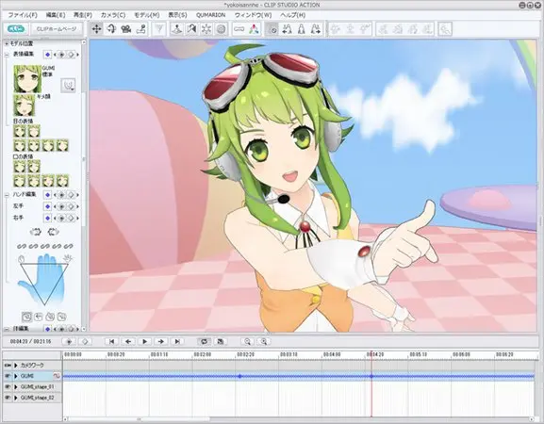Image resolution: width=544 pixels, height=424 pixels.
Task: Expand the GUMI_stage_01 timeline track
Action: point(16,386)
